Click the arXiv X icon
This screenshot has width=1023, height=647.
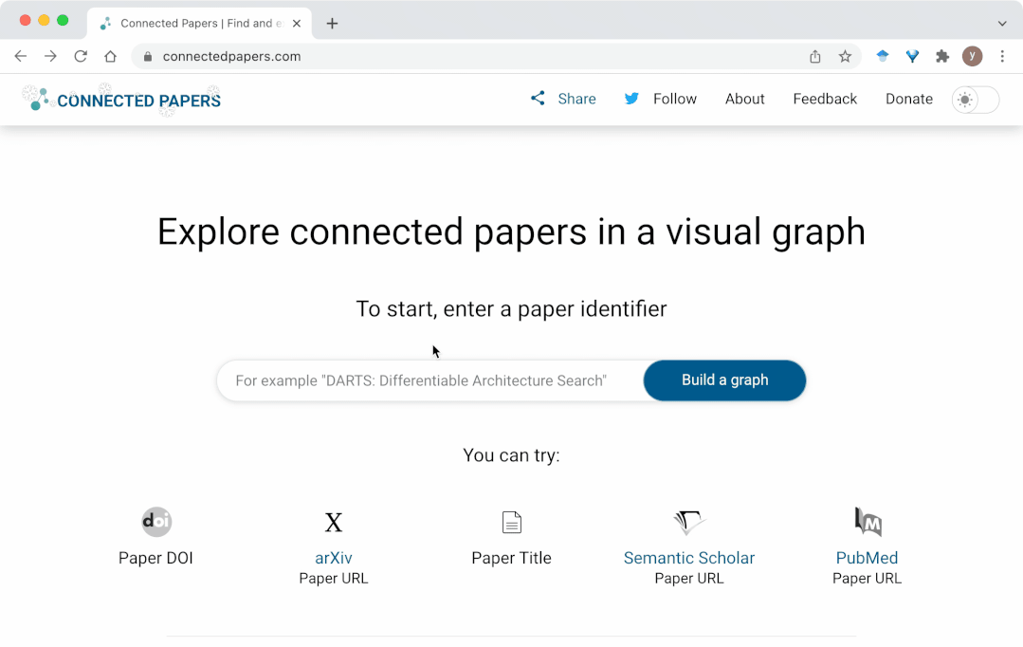(x=334, y=523)
